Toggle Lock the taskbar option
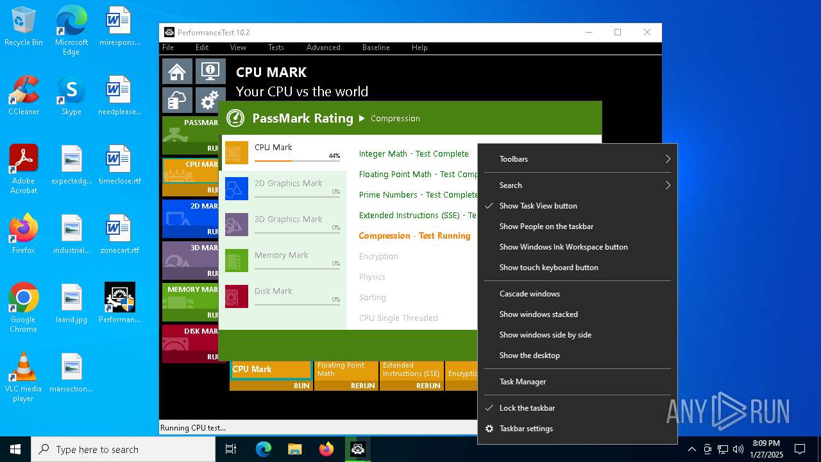The height and width of the screenshot is (462, 821). [x=577, y=408]
